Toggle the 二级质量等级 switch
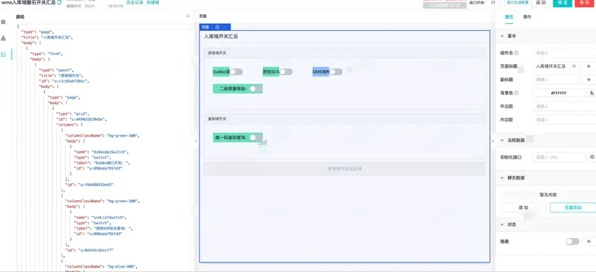The height and width of the screenshot is (272, 596). click(256, 89)
